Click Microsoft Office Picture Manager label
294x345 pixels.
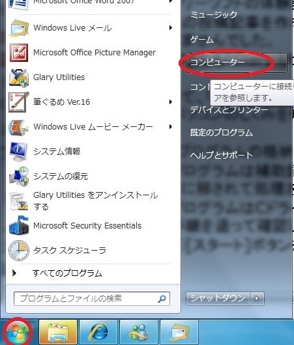coord(95,52)
